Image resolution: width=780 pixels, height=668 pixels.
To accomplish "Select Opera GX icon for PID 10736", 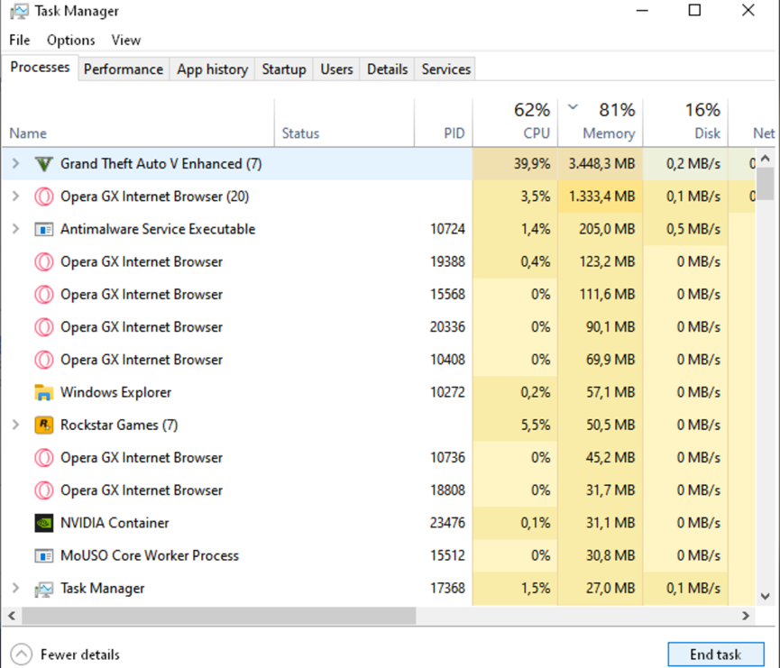I will point(44,458).
